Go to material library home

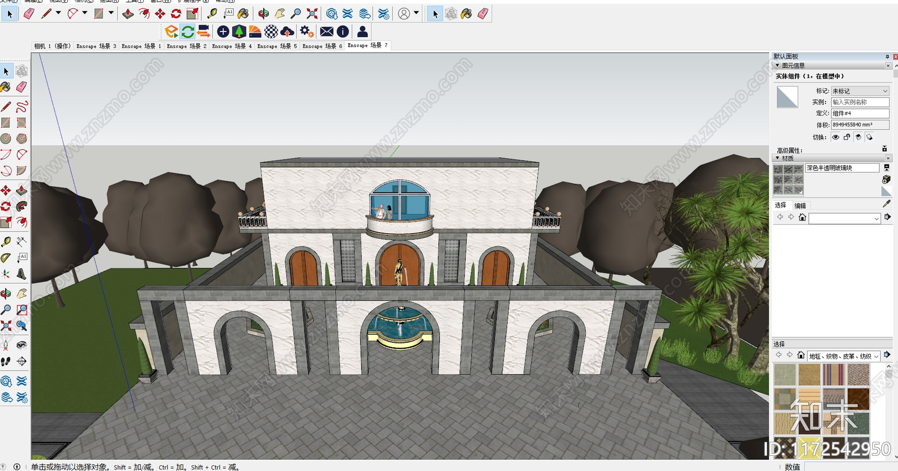[x=802, y=218]
